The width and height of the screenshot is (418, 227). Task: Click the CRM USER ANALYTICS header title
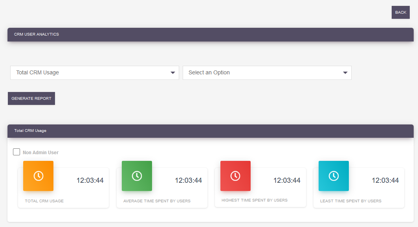coord(37,34)
